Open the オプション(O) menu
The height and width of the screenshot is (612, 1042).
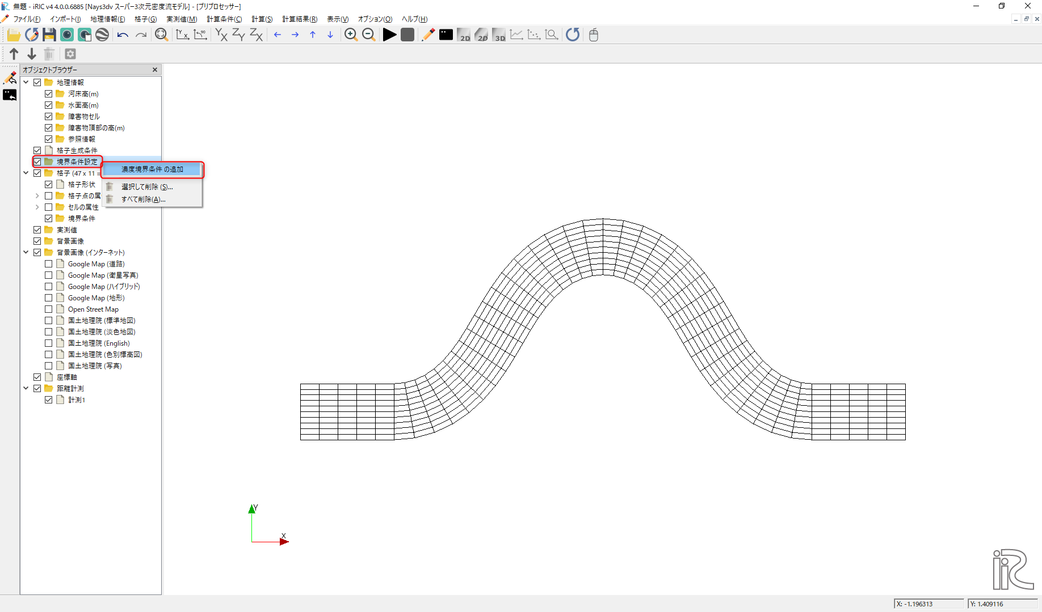pyautogui.click(x=375, y=19)
